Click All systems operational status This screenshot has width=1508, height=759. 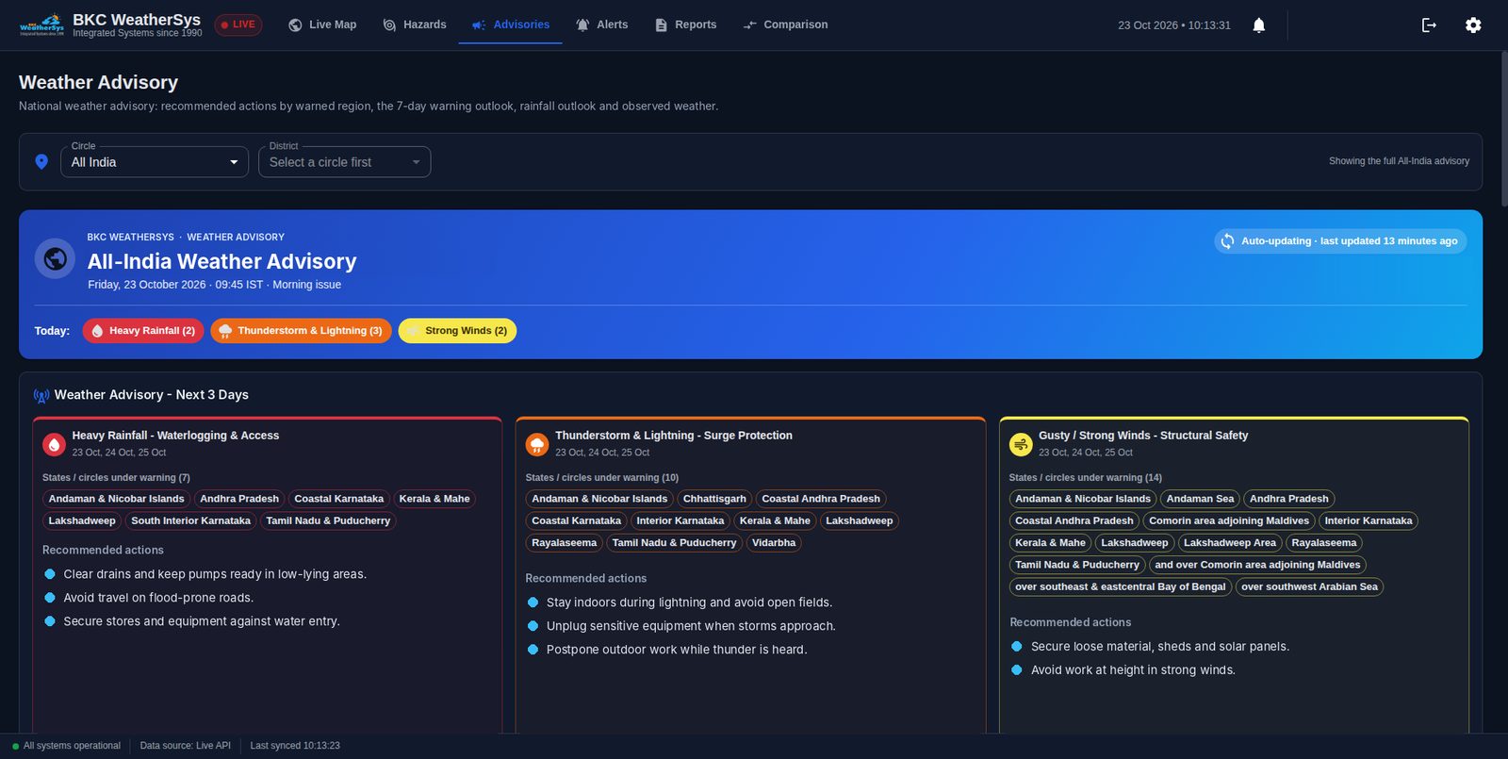(67, 746)
